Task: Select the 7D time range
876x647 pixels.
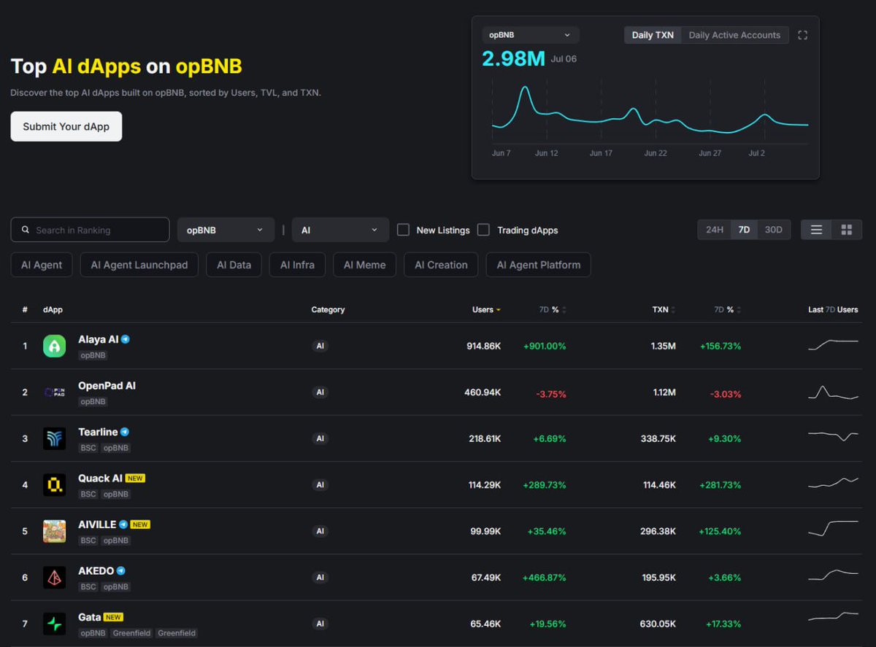Action: click(x=744, y=230)
